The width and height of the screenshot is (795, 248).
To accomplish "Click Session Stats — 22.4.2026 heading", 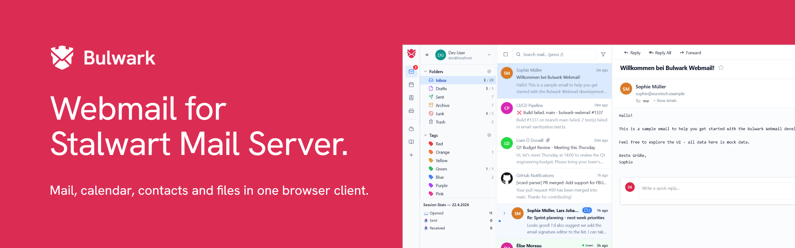I will tap(446, 205).
